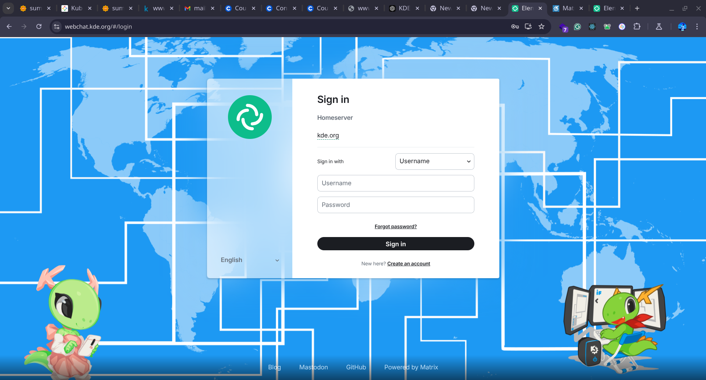Screen dimensions: 706x380
Task: Click the Element logo in the login panel
Action: pyautogui.click(x=250, y=117)
